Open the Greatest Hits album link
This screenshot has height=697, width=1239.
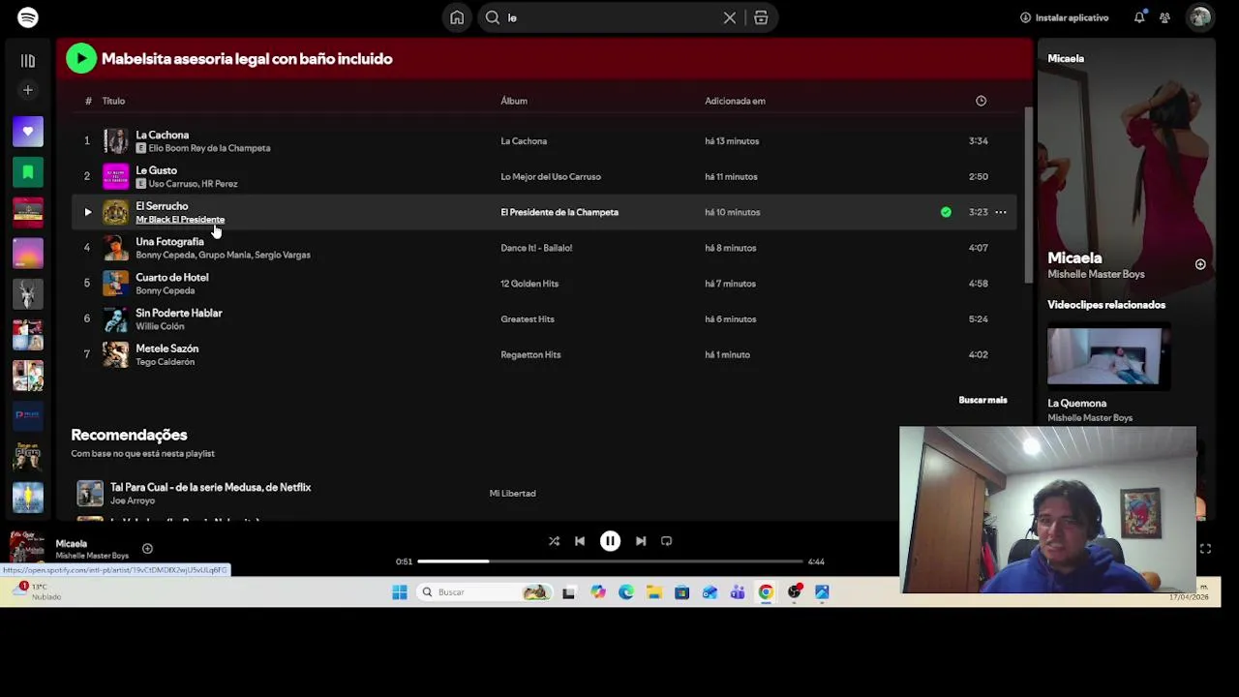pyautogui.click(x=528, y=318)
